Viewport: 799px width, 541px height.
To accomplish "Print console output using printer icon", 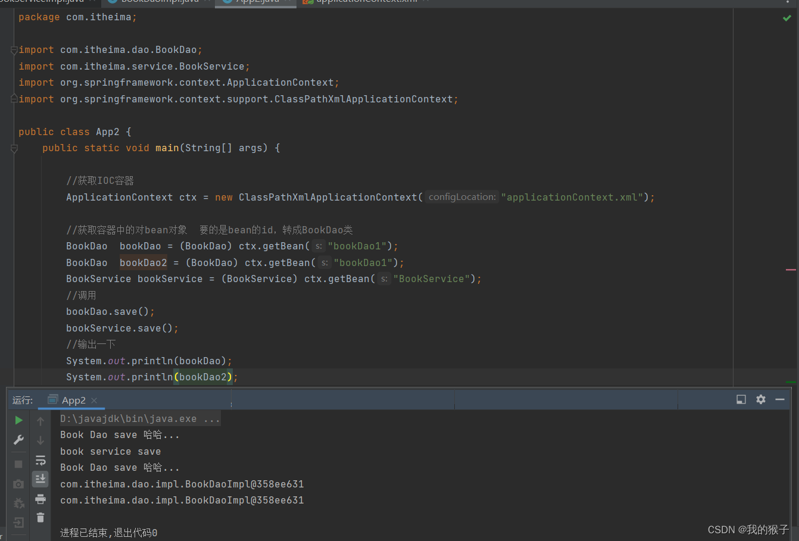I will (x=40, y=499).
